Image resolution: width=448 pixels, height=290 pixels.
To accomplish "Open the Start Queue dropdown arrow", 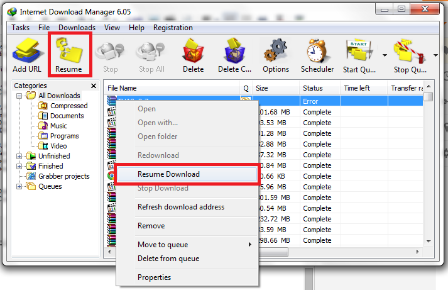I will (x=385, y=55).
